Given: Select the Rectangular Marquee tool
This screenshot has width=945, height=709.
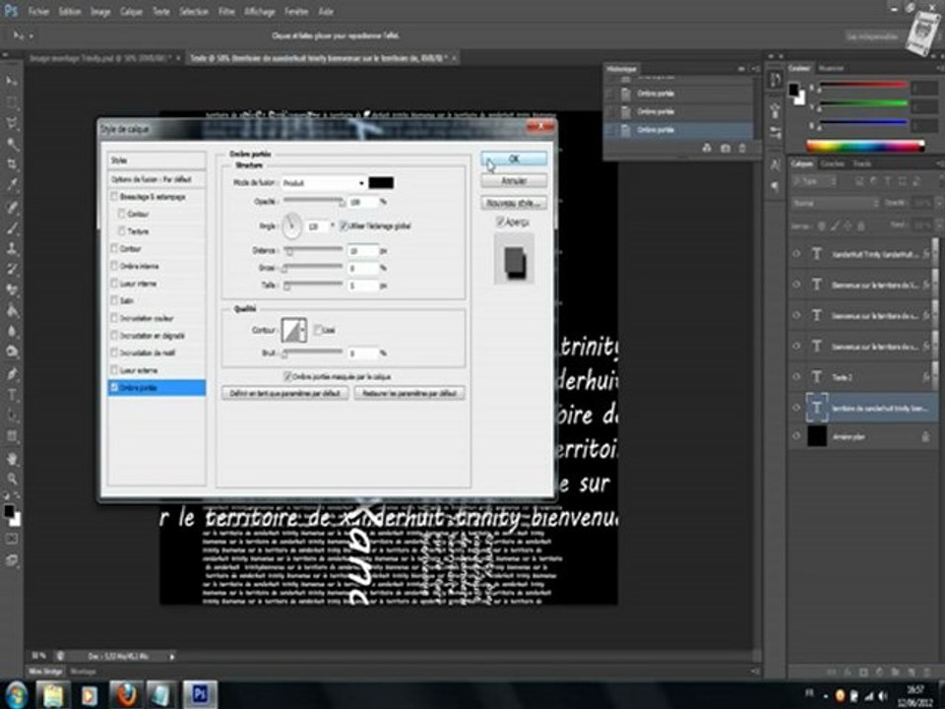Looking at the screenshot, I should (x=12, y=101).
